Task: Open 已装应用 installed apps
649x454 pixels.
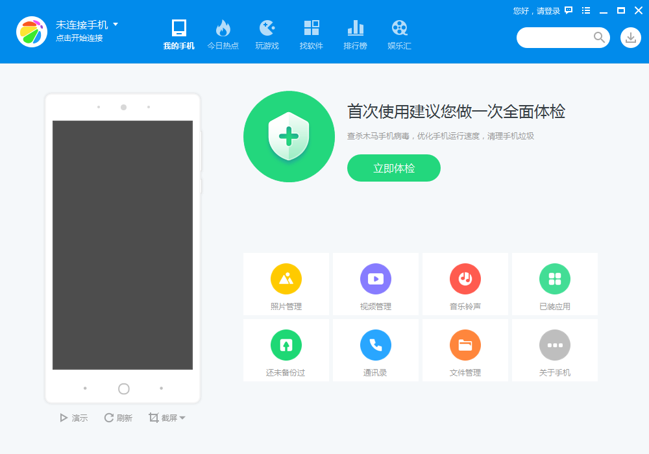Action: pyautogui.click(x=555, y=284)
